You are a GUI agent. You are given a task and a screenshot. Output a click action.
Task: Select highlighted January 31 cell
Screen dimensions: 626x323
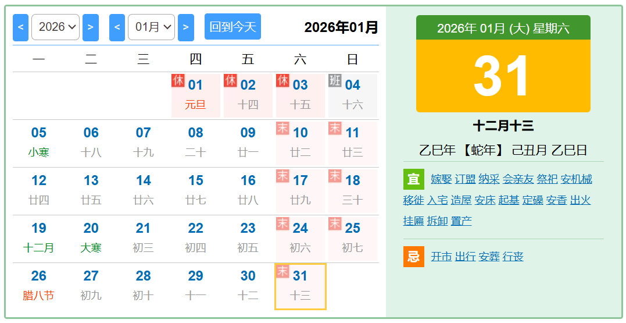point(300,286)
